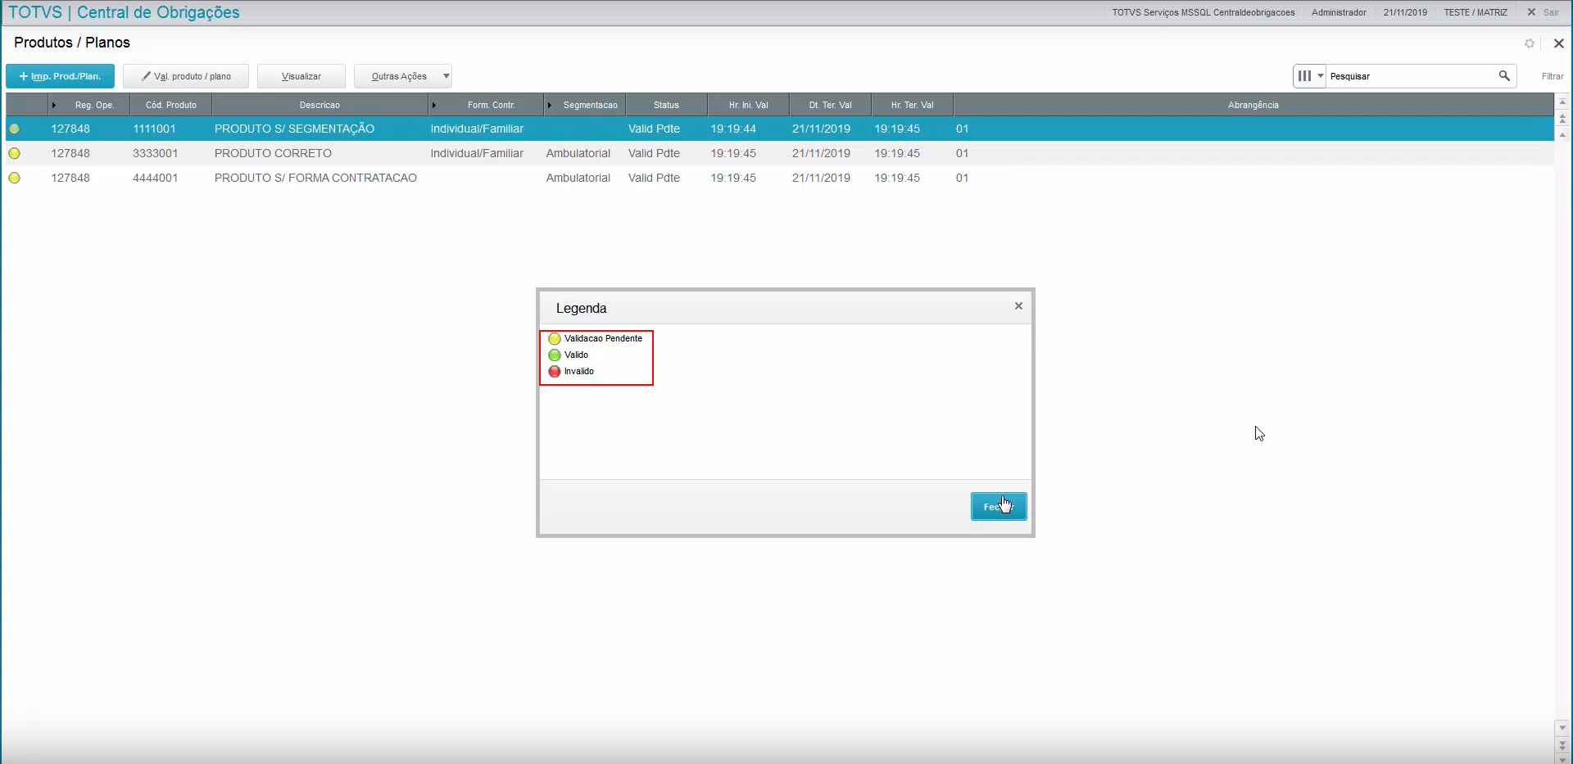Close the Produtos / Planos panel

coord(1559,43)
